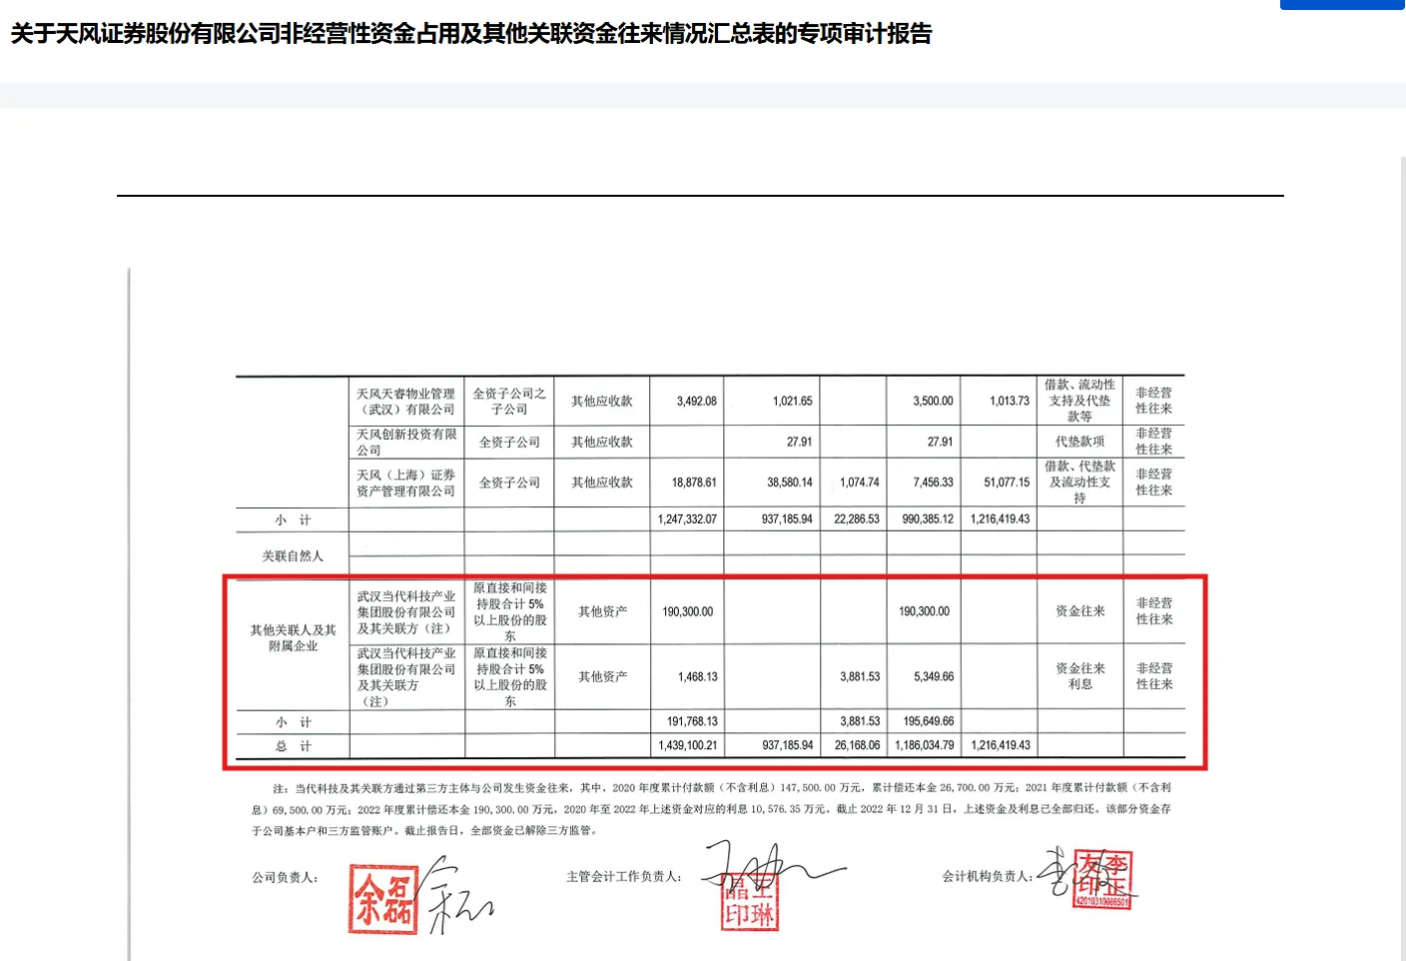
Task: Select the 总计 row label
Action: 293,746
